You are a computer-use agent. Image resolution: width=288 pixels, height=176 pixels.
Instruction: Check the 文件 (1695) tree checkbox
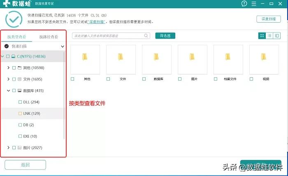[14, 79]
